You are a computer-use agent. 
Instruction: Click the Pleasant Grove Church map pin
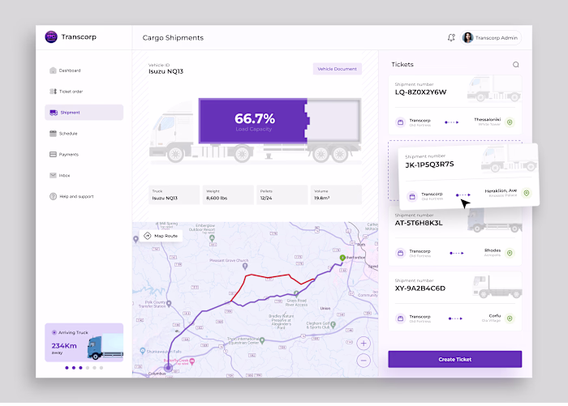[x=245, y=267]
